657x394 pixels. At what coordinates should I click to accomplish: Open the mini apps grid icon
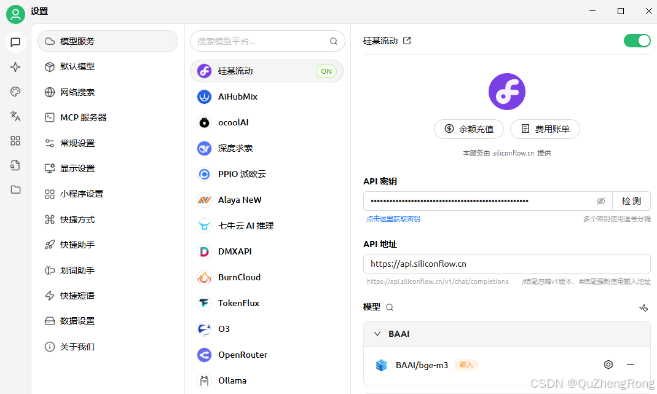click(15, 141)
